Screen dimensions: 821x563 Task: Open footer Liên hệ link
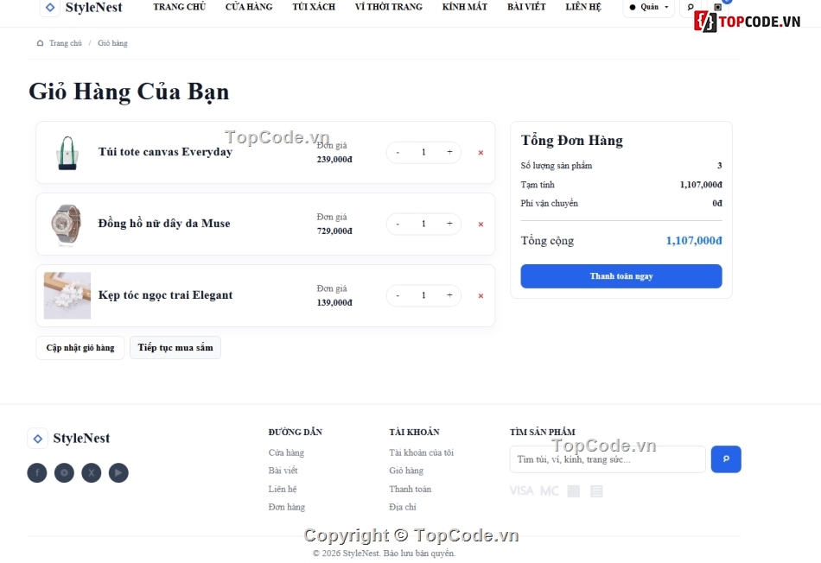[x=283, y=489]
